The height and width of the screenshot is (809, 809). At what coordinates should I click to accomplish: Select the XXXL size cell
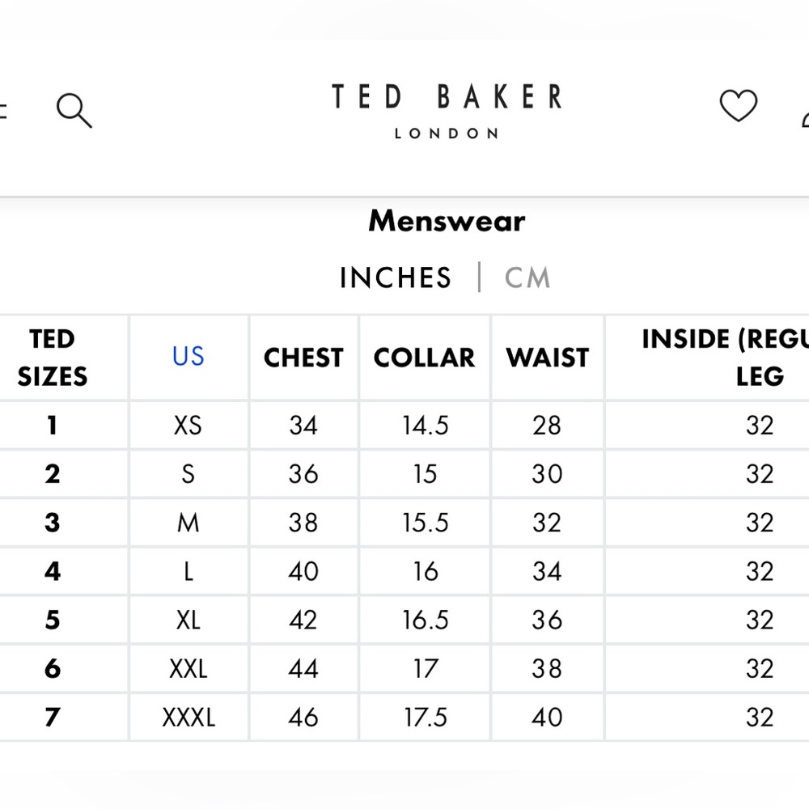[x=188, y=717]
